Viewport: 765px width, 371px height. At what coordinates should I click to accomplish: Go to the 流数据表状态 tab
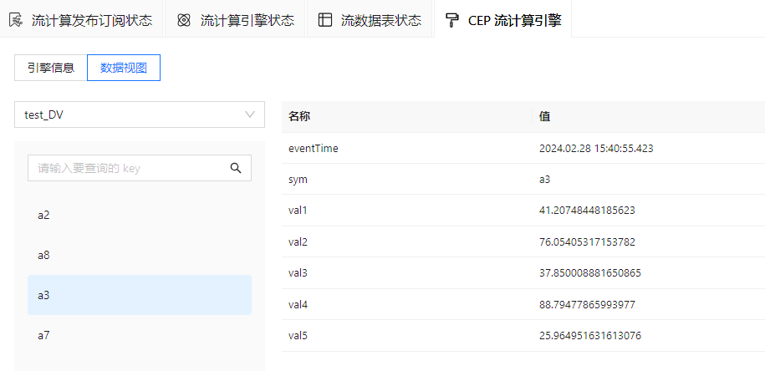tap(380, 21)
